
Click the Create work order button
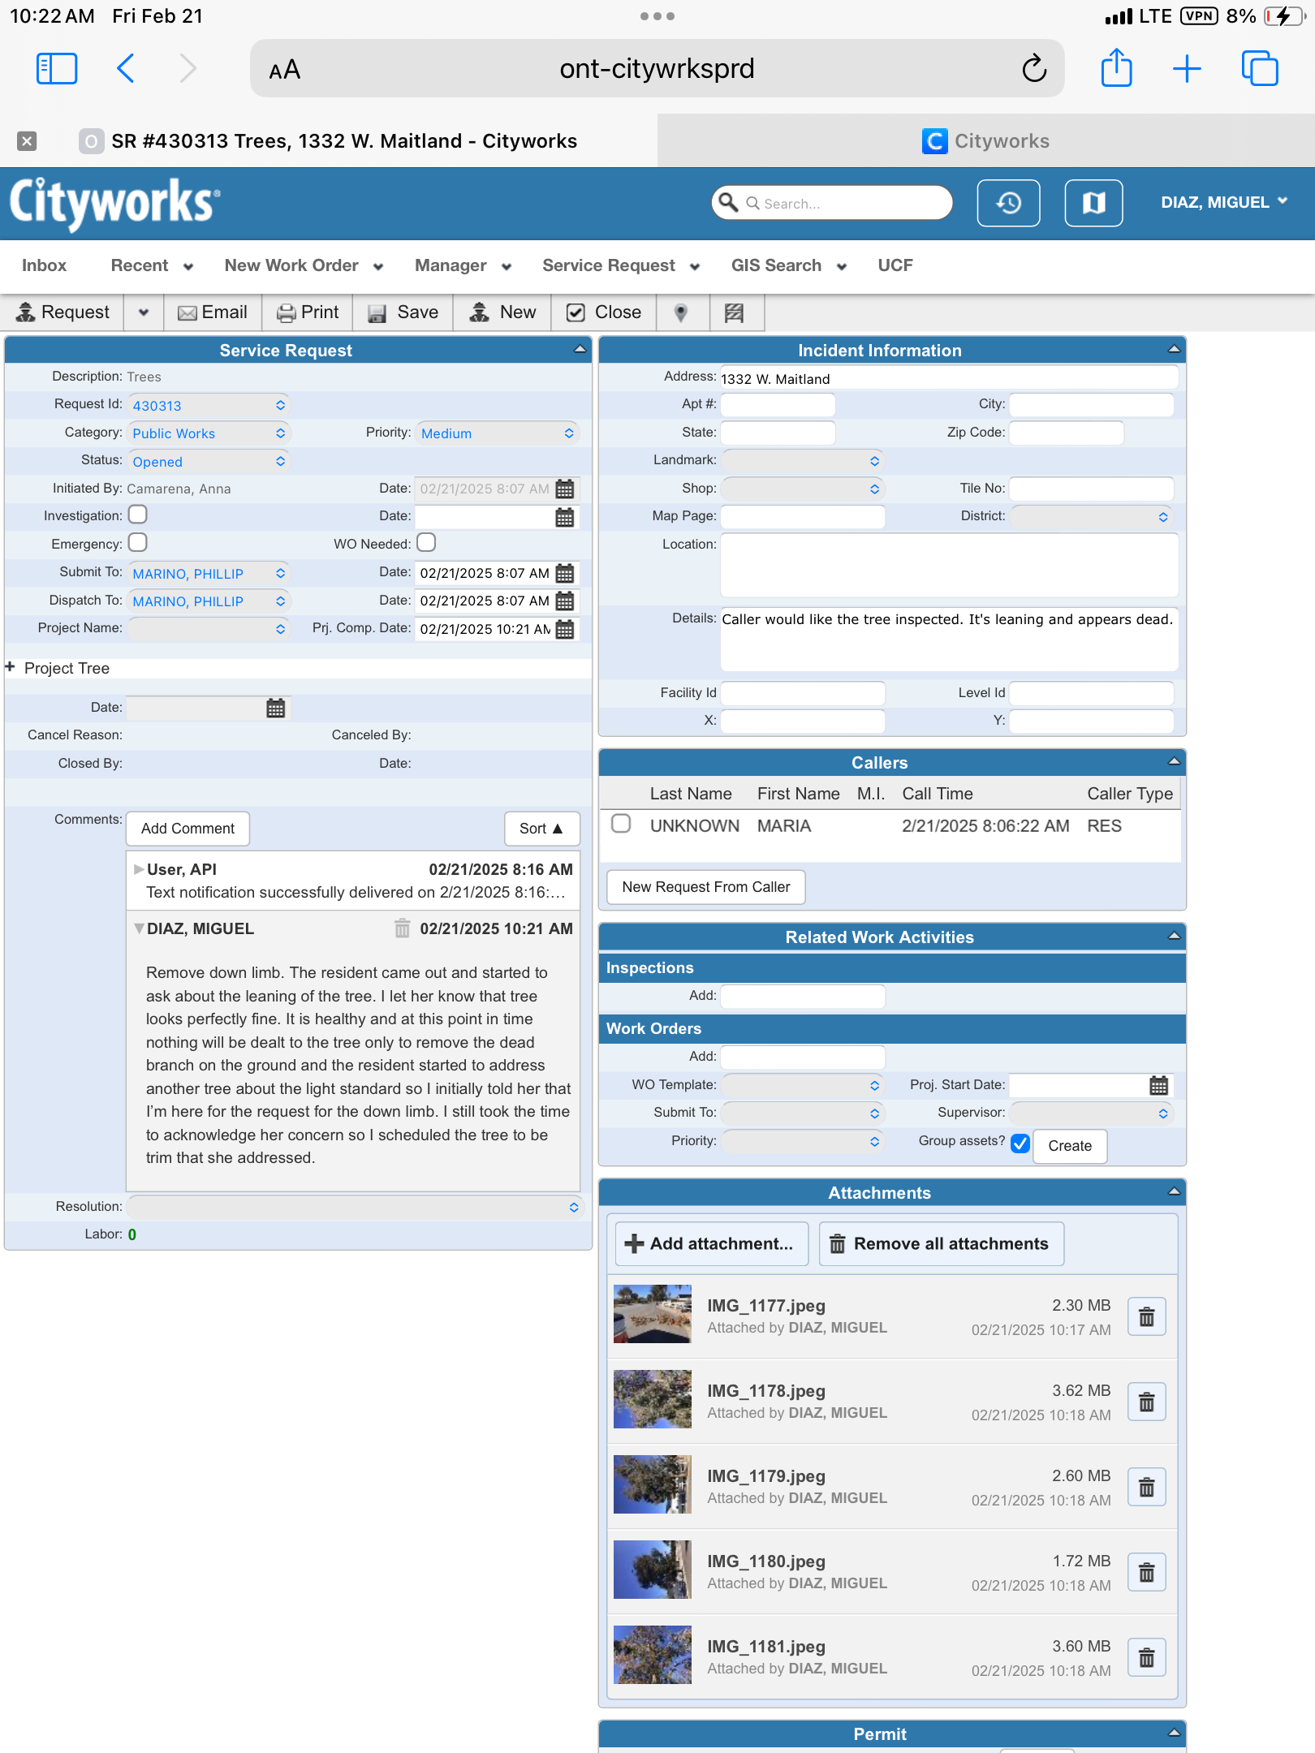(1070, 1146)
